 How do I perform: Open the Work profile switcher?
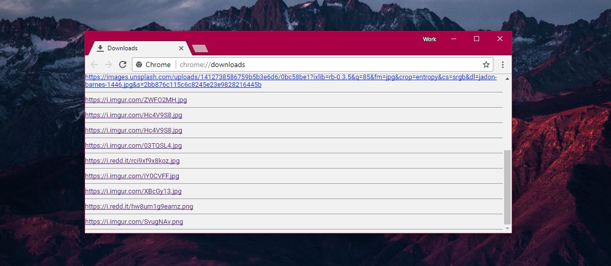pyautogui.click(x=430, y=39)
